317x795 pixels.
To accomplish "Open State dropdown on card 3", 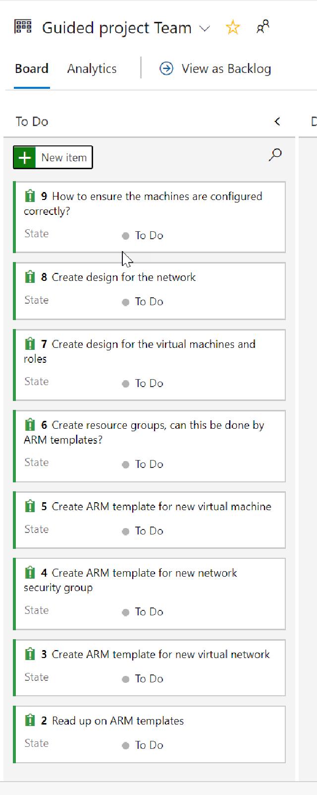I will point(149,679).
